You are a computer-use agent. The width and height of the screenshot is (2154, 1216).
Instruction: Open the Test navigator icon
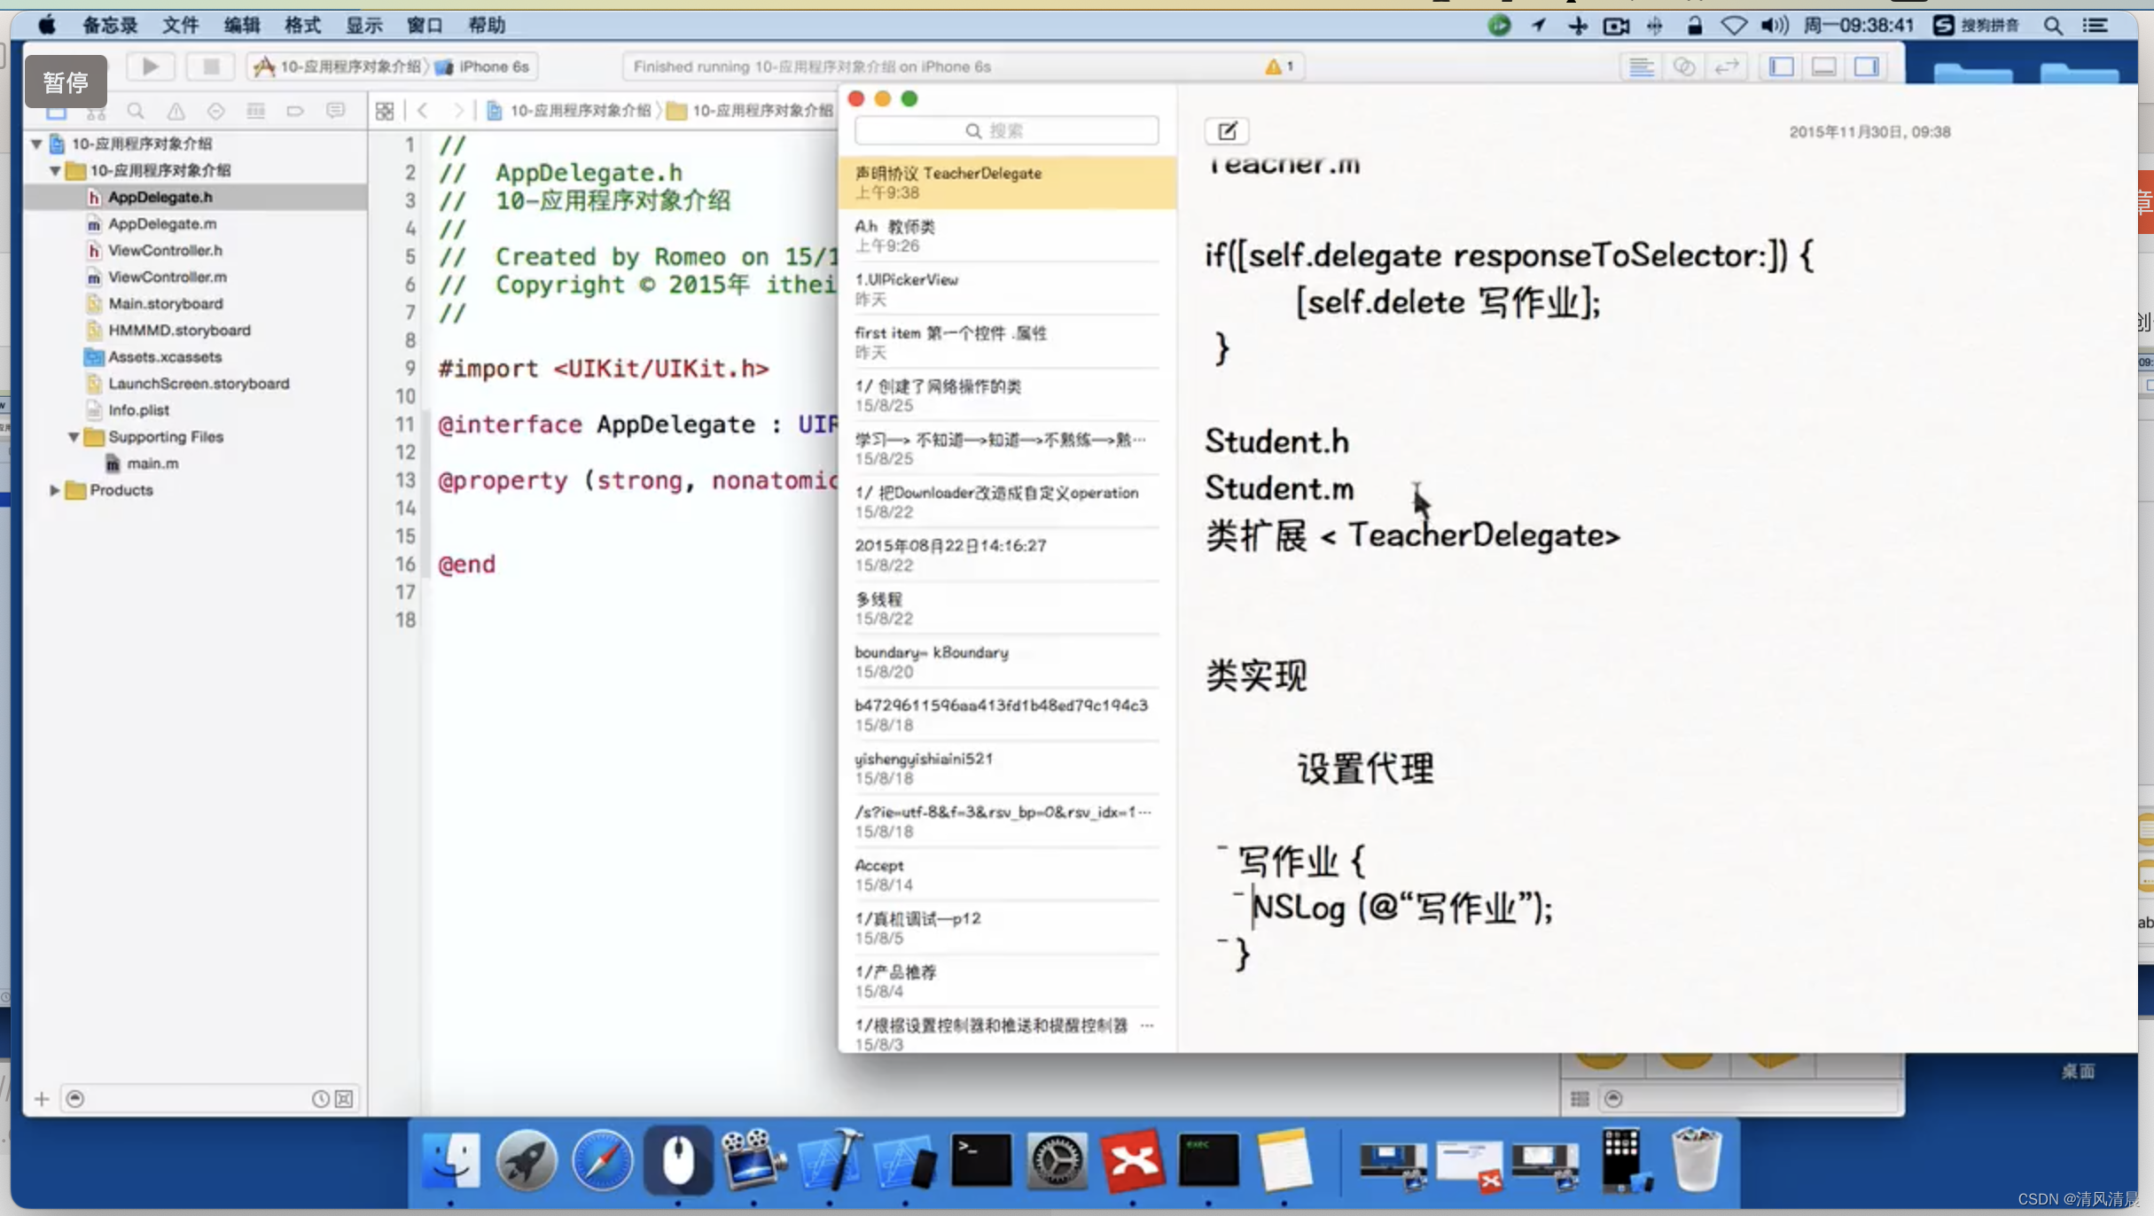[x=215, y=111]
